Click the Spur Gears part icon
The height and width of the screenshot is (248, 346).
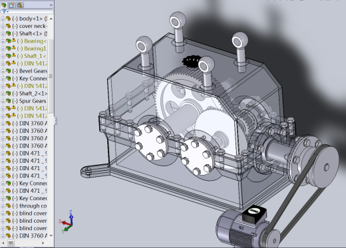pos(8,101)
